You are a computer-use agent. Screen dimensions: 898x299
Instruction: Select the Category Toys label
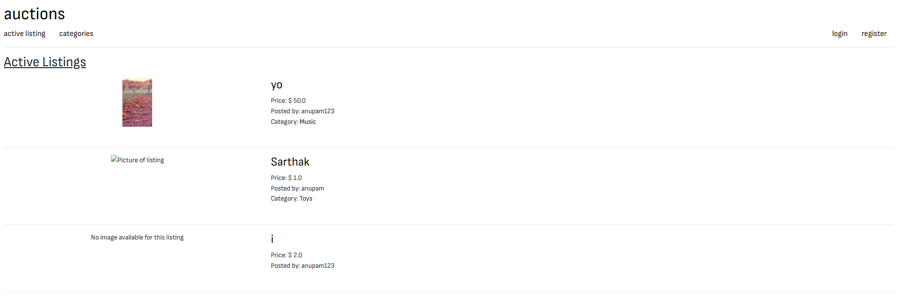point(291,199)
